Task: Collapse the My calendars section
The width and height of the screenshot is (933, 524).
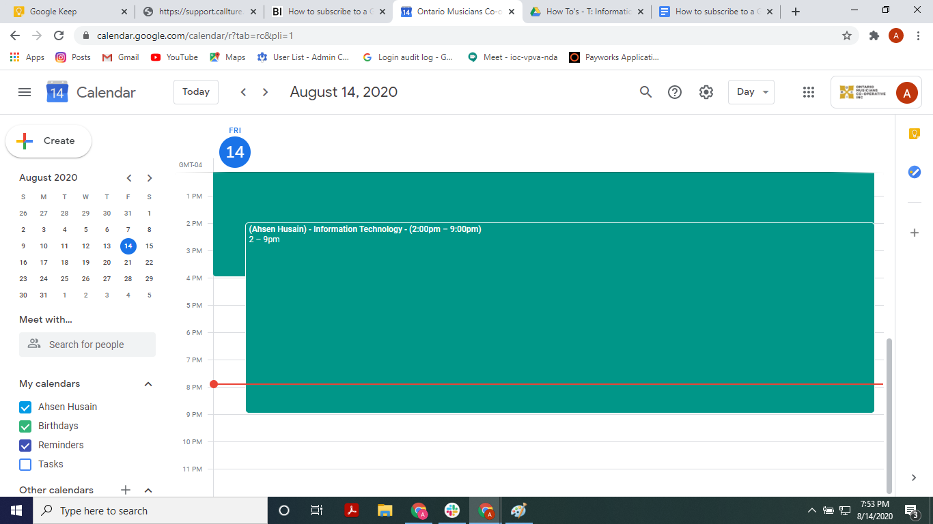Action: click(148, 384)
